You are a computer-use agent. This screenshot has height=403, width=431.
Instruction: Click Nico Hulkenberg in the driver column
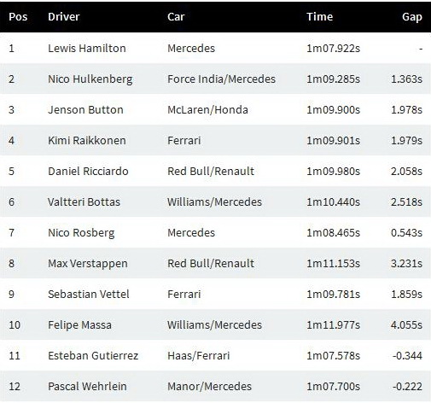(90, 79)
